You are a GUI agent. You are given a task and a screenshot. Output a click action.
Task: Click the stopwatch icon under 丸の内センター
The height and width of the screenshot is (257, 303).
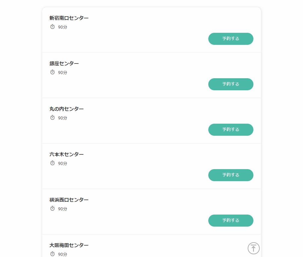[x=52, y=118]
